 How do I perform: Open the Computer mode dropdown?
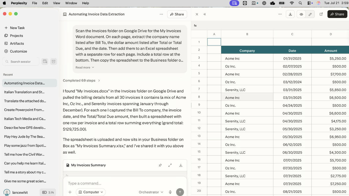[91, 192]
